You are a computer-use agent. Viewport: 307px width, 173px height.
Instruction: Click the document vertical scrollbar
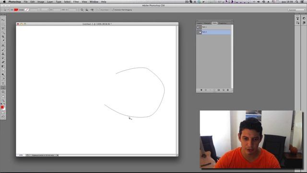tap(177, 90)
